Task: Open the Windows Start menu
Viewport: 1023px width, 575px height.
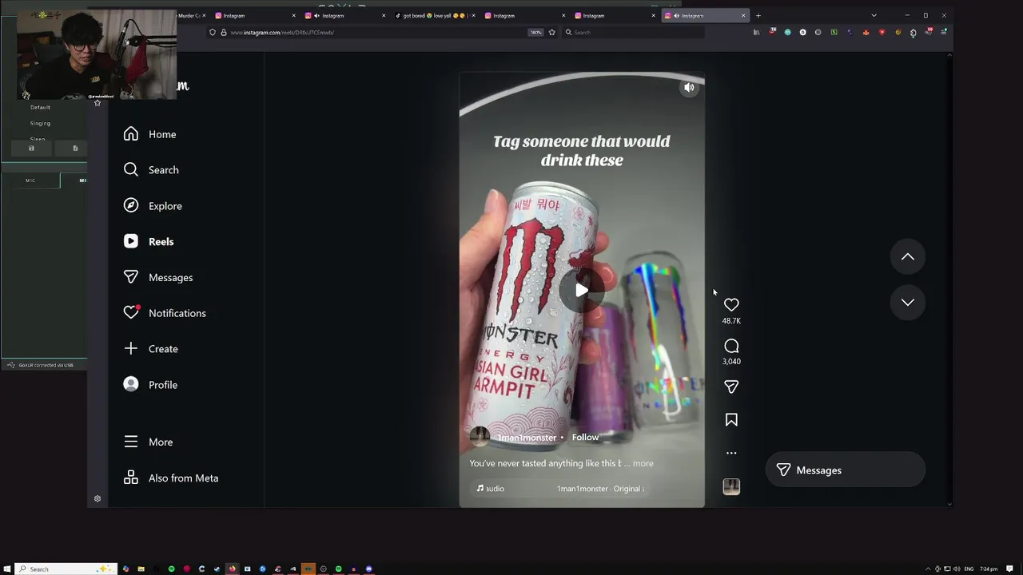Action: click(x=6, y=569)
